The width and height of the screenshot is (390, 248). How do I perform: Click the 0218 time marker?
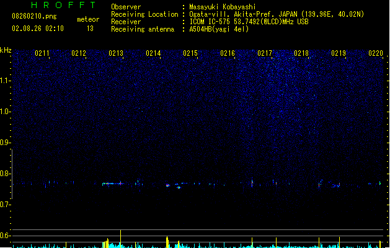pos(301,53)
